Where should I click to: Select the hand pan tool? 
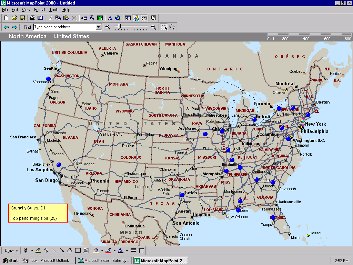point(172,27)
